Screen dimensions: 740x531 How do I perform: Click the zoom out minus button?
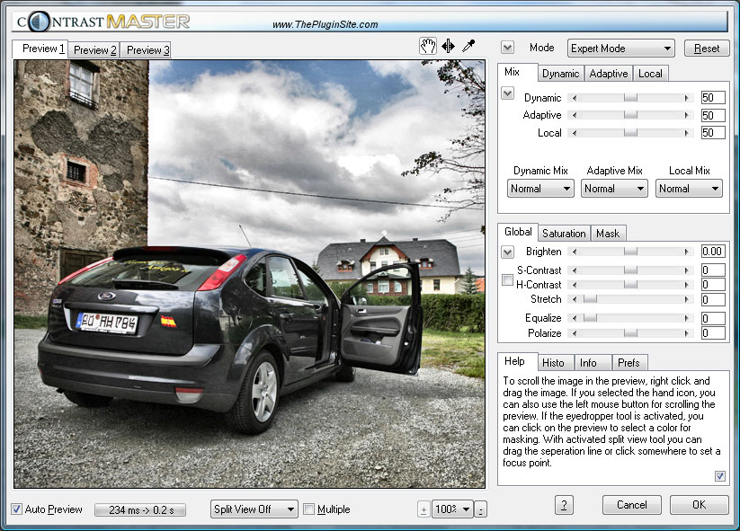tap(480, 509)
